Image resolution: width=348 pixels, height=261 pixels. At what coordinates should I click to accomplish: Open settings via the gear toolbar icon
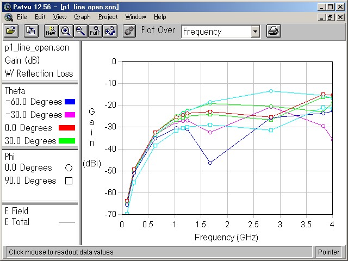click(x=129, y=30)
